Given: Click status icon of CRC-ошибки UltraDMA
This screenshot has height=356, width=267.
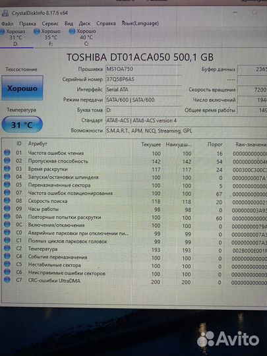Looking at the screenshot, I should coord(7,280).
